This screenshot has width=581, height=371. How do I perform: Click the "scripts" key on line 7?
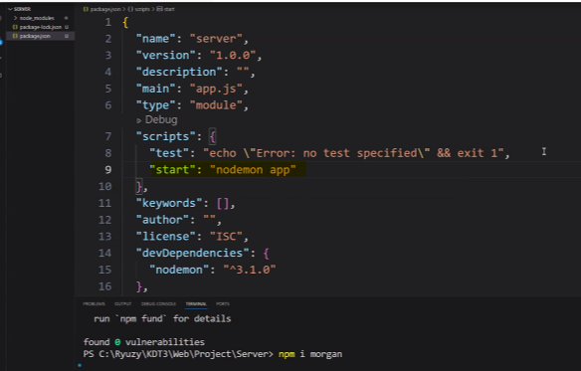165,136
